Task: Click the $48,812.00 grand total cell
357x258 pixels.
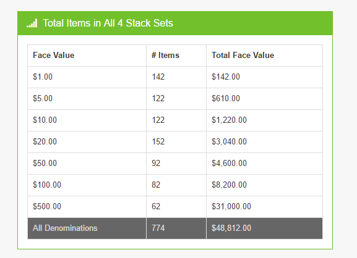Action: coord(264,228)
